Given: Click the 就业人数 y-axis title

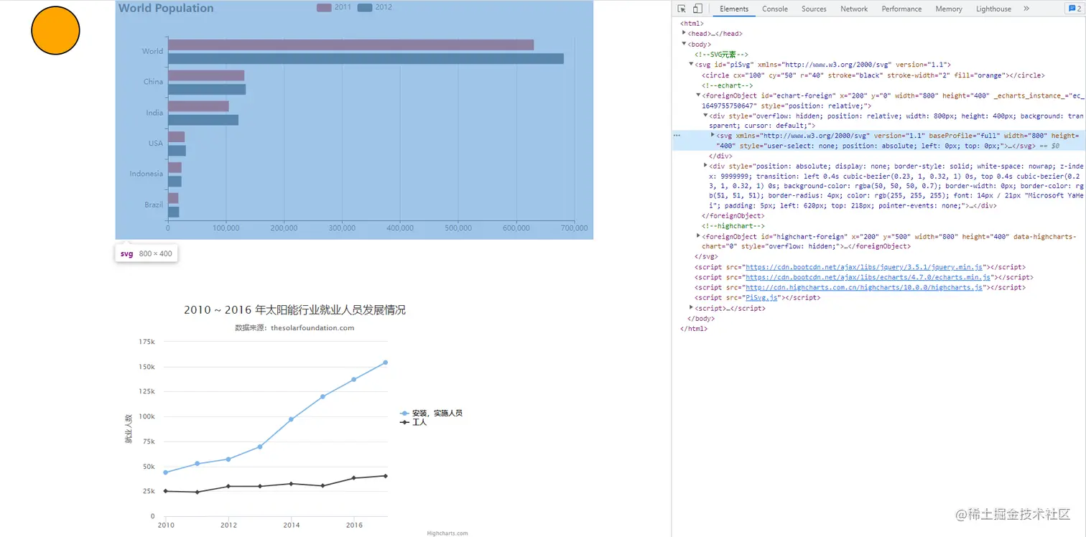Looking at the screenshot, I should [x=129, y=429].
